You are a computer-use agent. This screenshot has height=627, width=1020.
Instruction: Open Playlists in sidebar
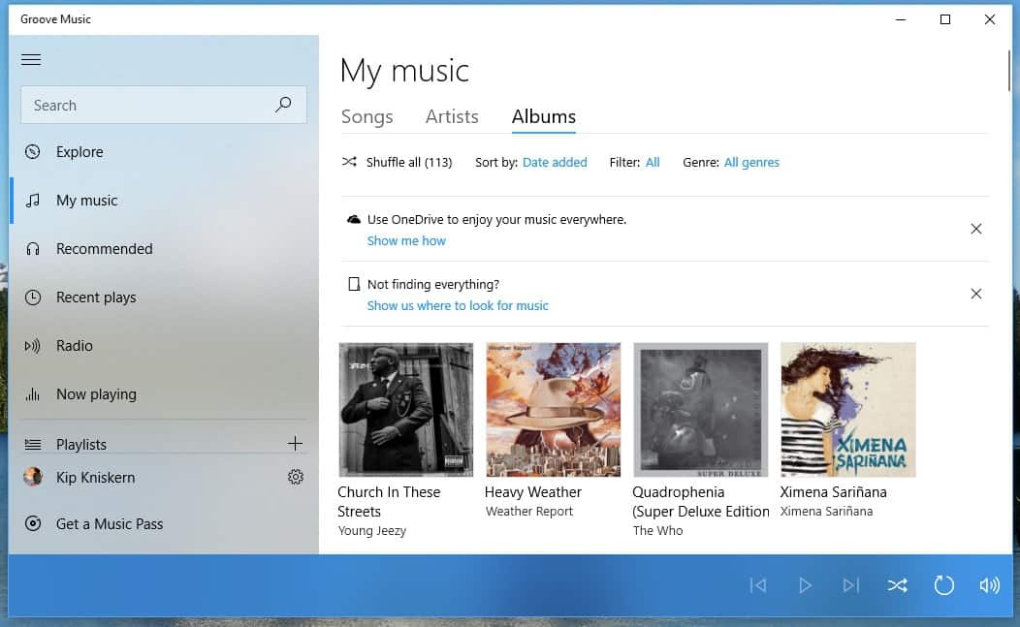coord(80,444)
